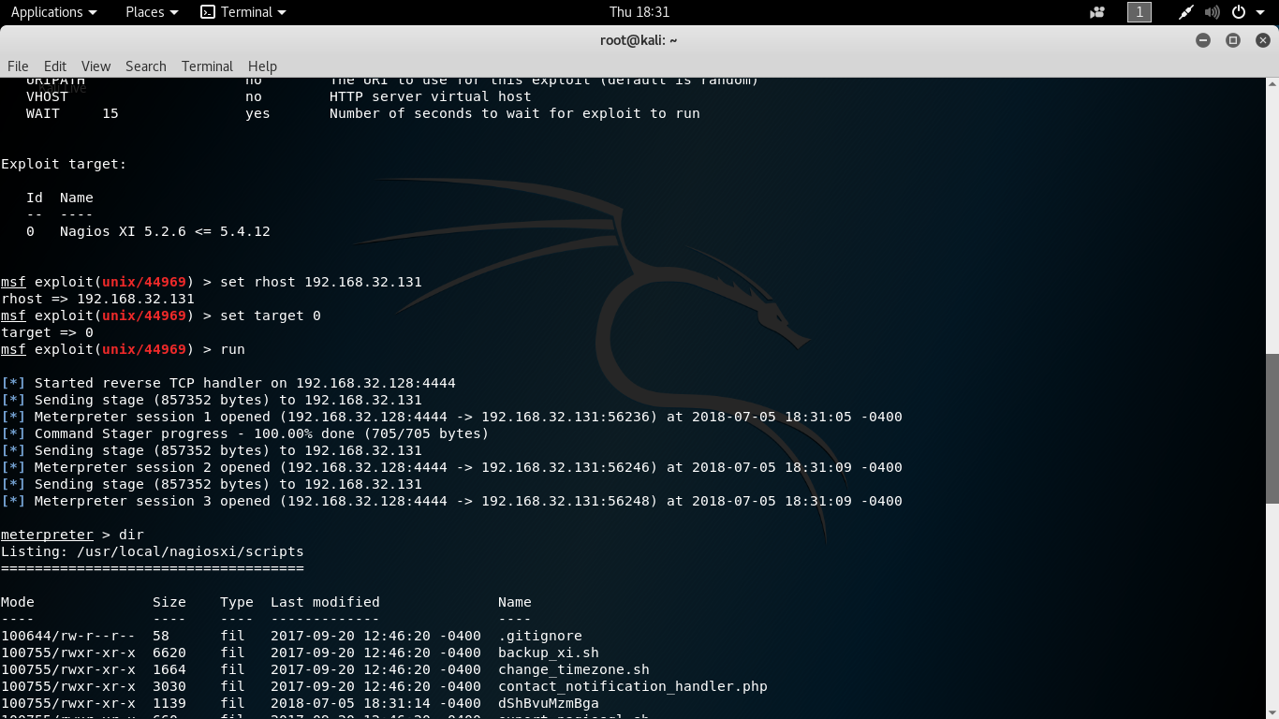This screenshot has width=1279, height=719.
Task: Click the VHOST option name
Action: [x=48, y=96]
